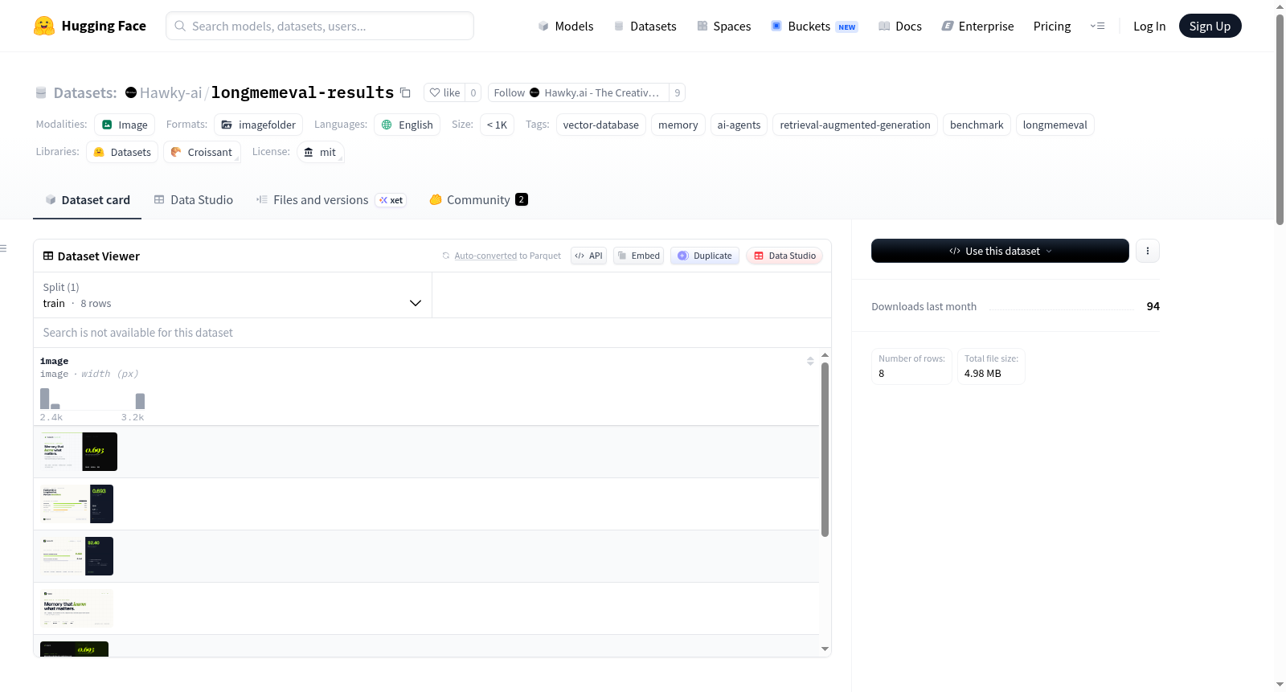Open the second image row thumbnail
This screenshot has height=692, width=1286.
(77, 504)
